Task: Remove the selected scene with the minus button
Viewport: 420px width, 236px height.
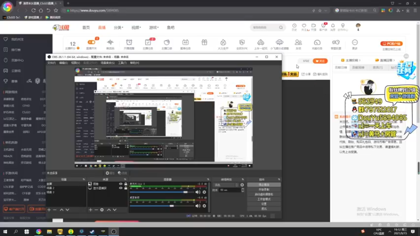Action: pyautogui.click(x=55, y=210)
